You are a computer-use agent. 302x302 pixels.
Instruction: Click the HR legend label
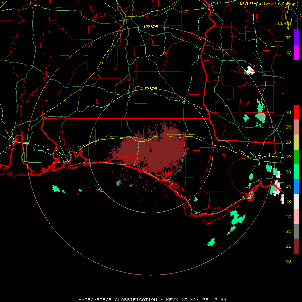coord(288,157)
